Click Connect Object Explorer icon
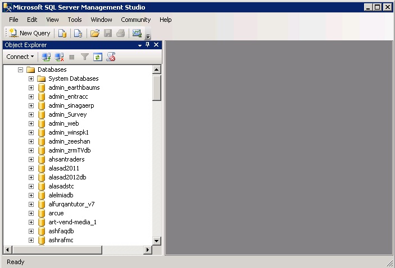This screenshot has height=268, width=395. point(46,57)
